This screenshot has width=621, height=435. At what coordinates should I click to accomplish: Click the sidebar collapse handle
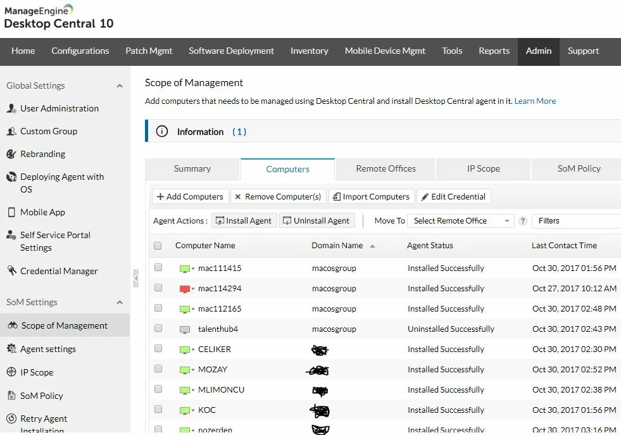point(136,278)
